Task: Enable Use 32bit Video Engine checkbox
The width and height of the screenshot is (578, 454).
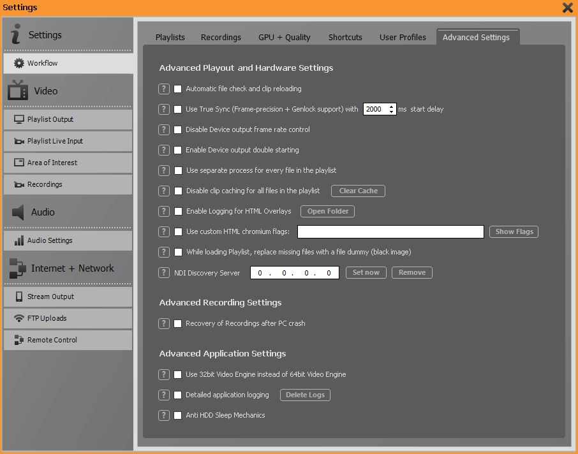Action: (x=178, y=374)
